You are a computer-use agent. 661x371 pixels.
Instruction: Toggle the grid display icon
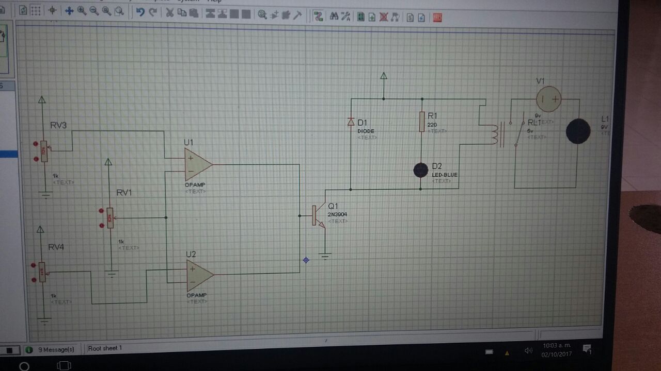[36, 10]
